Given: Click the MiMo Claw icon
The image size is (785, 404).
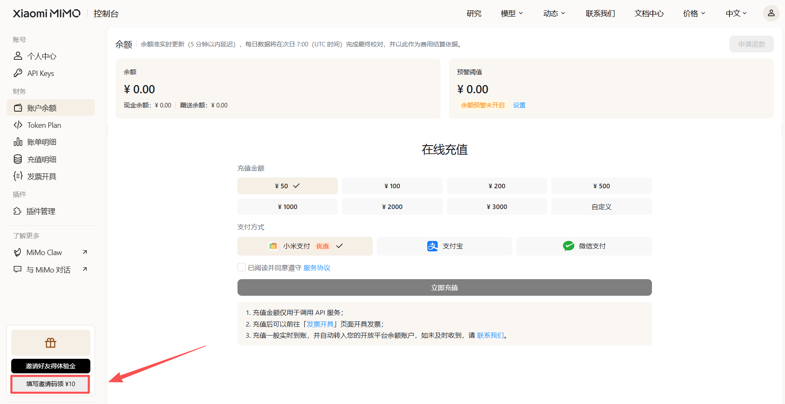Looking at the screenshot, I should pos(17,252).
